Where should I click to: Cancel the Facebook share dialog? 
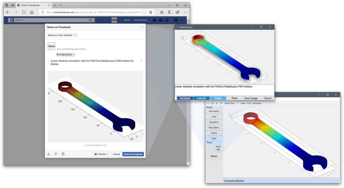point(116,154)
